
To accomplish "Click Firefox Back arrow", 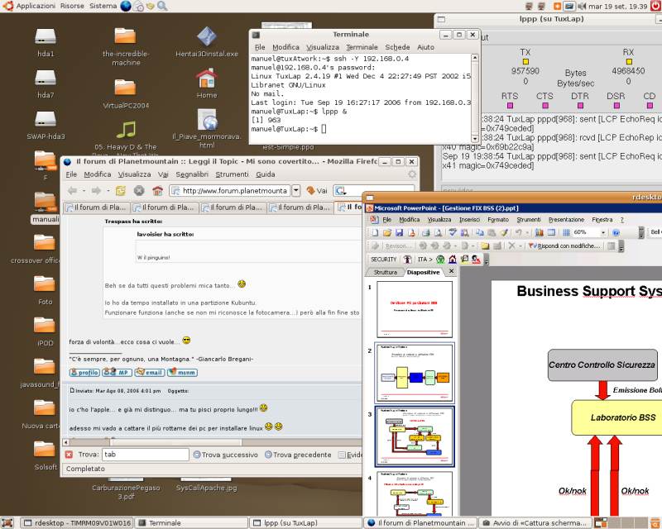I will click(x=72, y=191).
